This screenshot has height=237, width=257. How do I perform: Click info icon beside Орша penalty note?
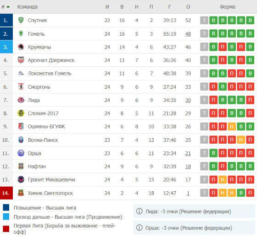tap(140, 228)
